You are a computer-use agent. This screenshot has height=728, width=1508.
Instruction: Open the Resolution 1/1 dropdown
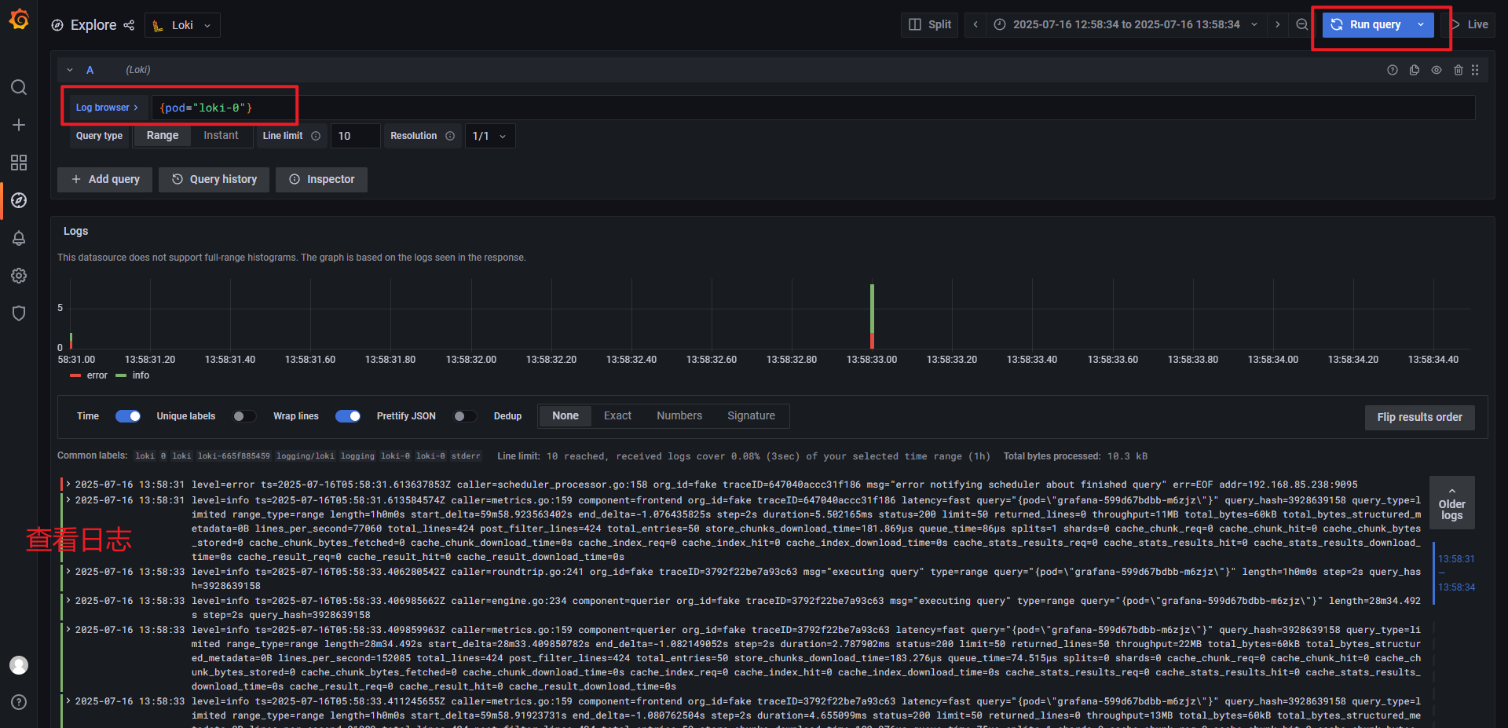coord(490,136)
